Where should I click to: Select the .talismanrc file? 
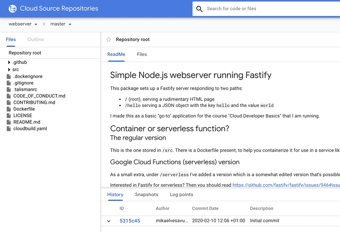[25, 89]
